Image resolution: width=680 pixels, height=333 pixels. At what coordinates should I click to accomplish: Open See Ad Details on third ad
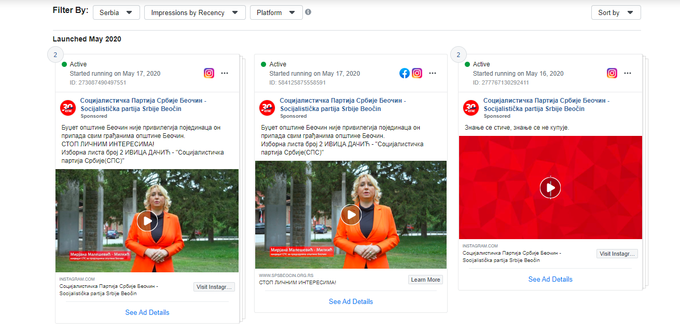click(x=550, y=279)
